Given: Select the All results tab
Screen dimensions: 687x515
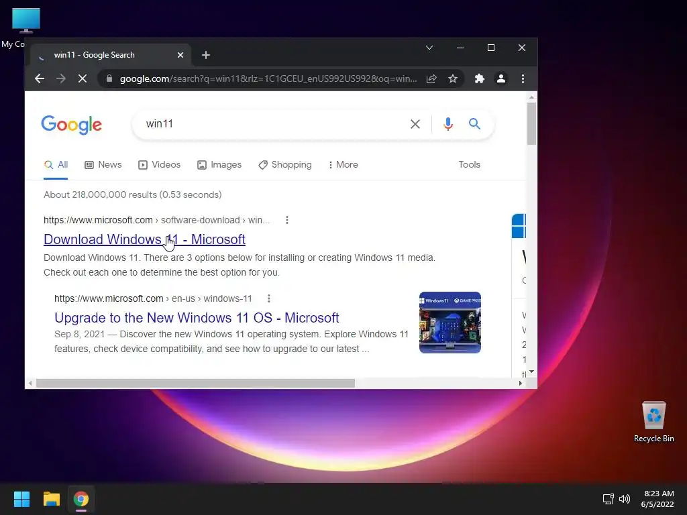Looking at the screenshot, I should tap(56, 165).
